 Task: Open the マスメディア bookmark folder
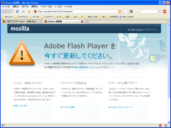(x=46, y=17)
